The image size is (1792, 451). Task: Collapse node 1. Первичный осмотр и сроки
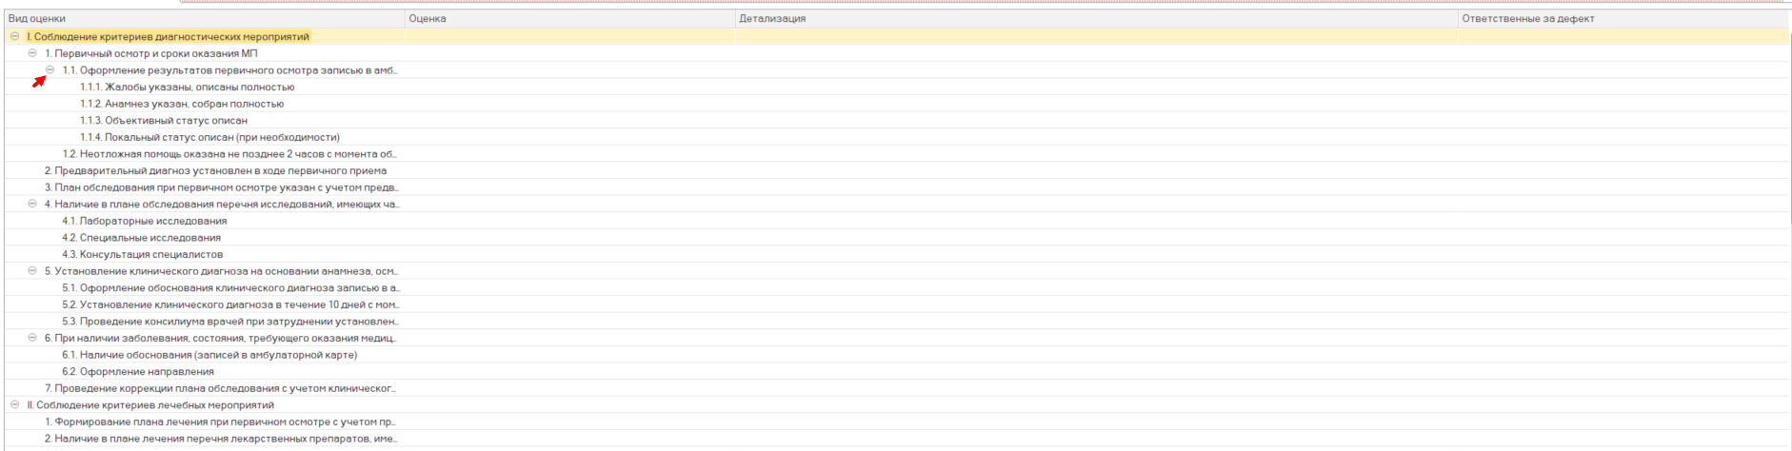click(32, 53)
